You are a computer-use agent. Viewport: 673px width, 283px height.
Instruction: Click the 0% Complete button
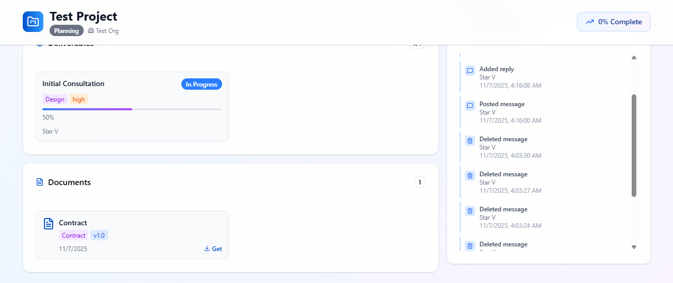[x=614, y=22]
